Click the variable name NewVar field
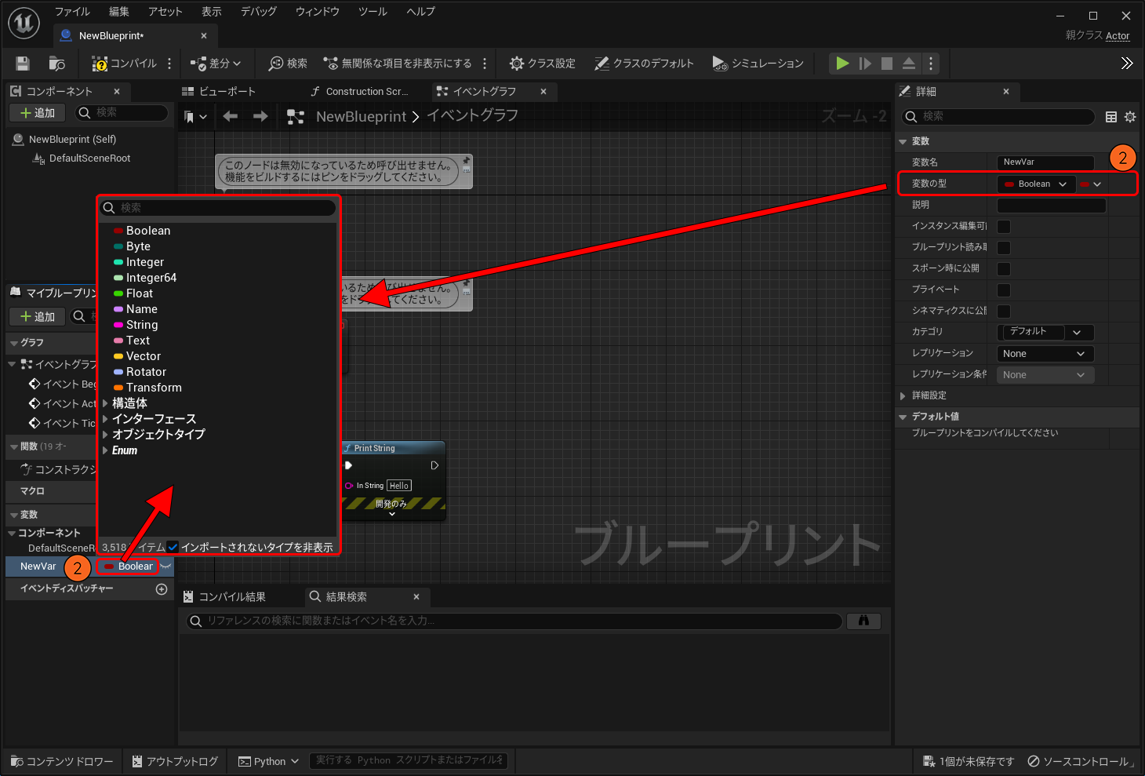 coord(1045,162)
